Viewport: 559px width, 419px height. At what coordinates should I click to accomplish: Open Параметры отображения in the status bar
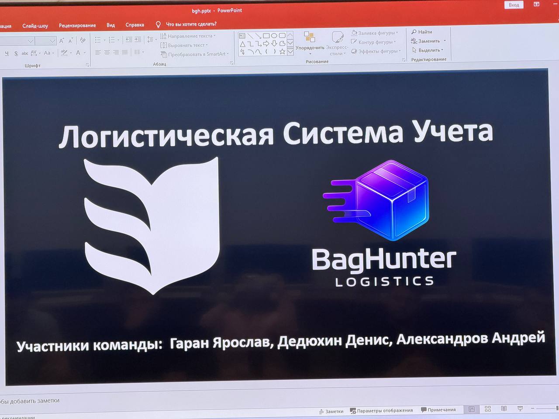(x=383, y=410)
